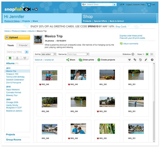Open the Account link

(x=136, y=5)
